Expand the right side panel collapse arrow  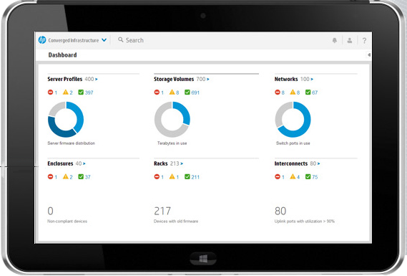[x=369, y=54]
